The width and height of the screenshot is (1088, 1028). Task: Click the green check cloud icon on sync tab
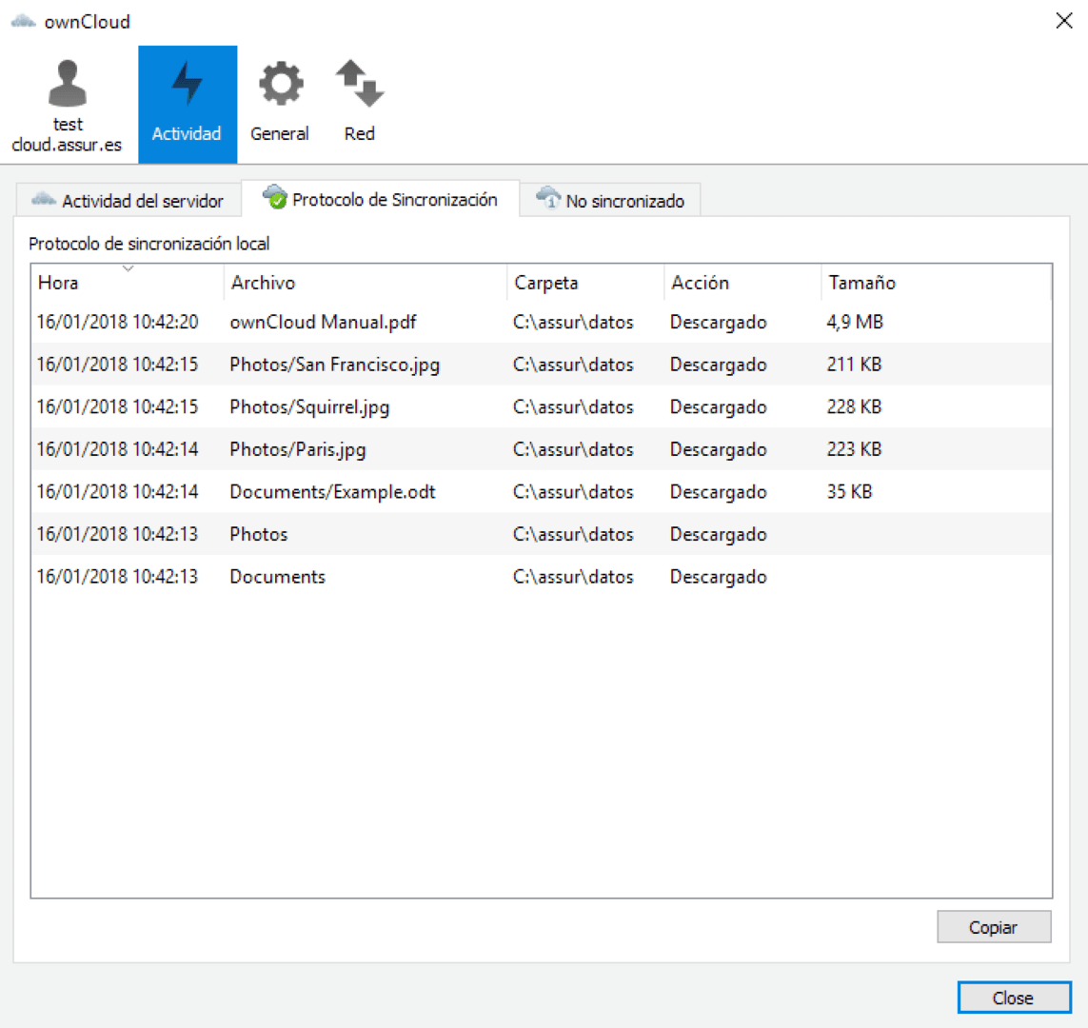(x=275, y=198)
